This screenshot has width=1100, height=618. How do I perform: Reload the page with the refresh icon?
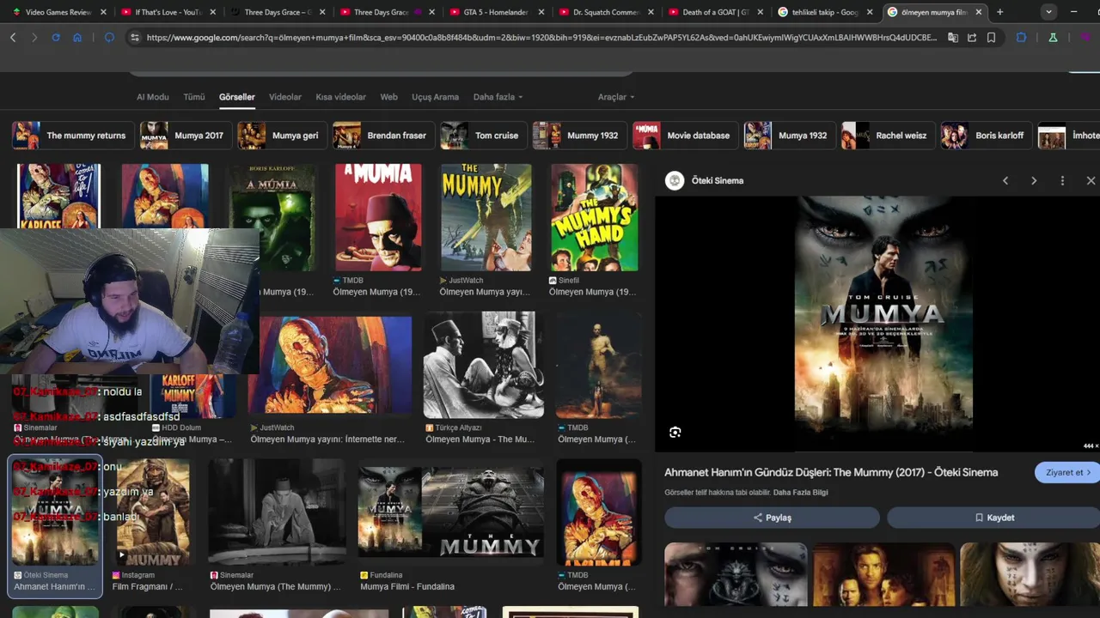click(56, 38)
